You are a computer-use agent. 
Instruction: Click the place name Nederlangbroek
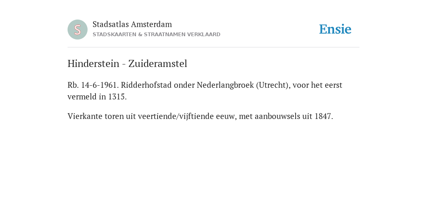tap(225, 85)
